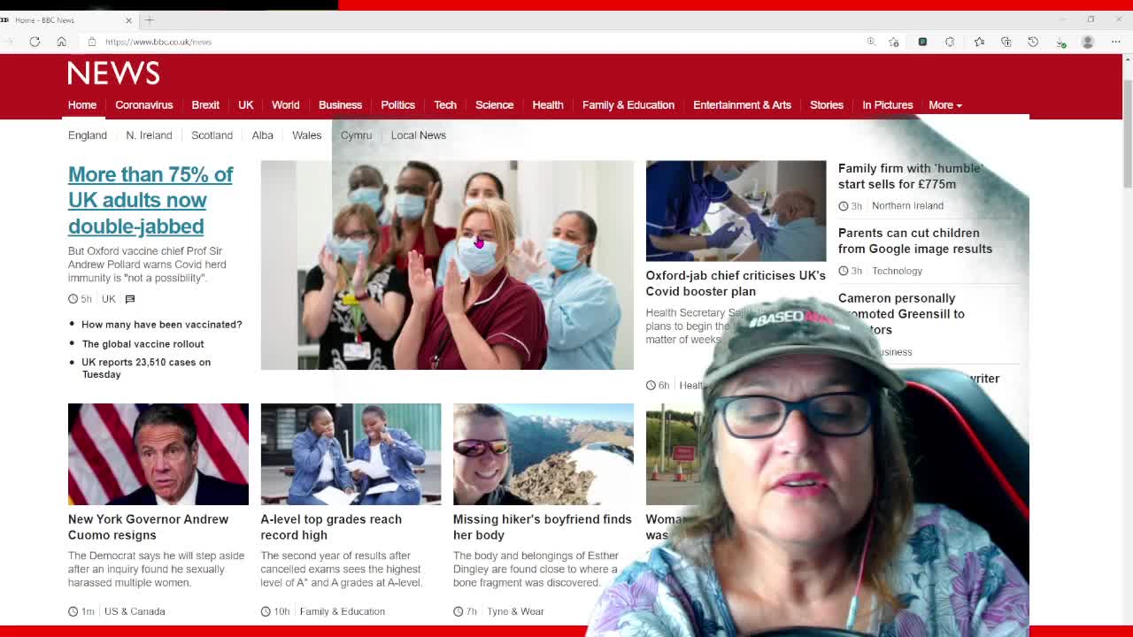Open Entertainment & Arts section
Image resolution: width=1133 pixels, height=637 pixels.
point(742,105)
